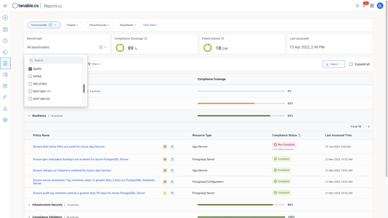Image resolution: width=388 pixels, height=218 pixels.
Task: Click the Compliance Status info icon
Action: tap(299, 136)
